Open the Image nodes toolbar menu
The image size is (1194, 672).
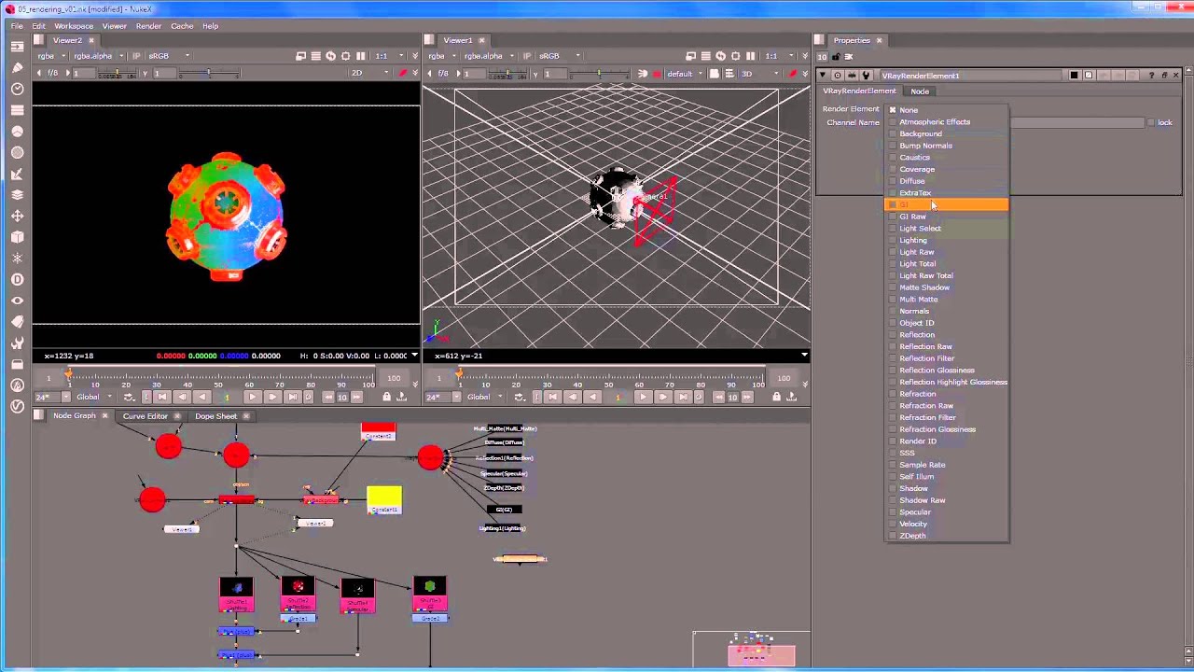pyautogui.click(x=17, y=46)
